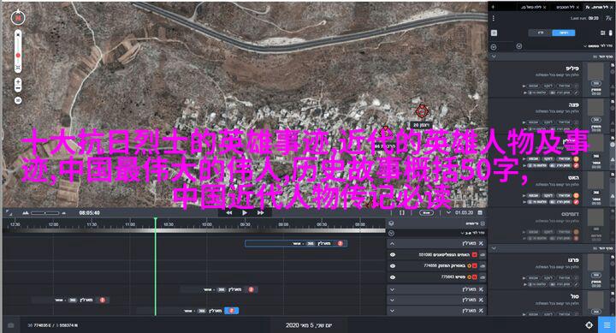
Task: Switch to the first active side panel tab
Action: coord(599,7)
